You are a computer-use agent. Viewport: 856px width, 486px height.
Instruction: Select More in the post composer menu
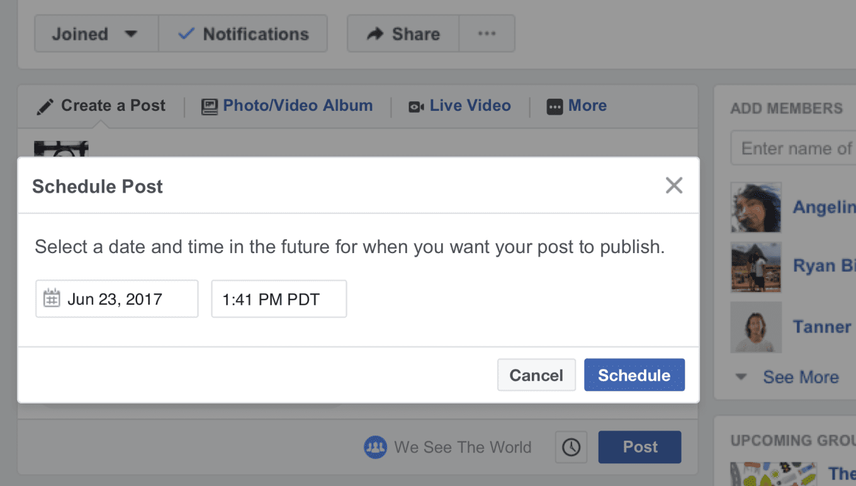click(577, 106)
